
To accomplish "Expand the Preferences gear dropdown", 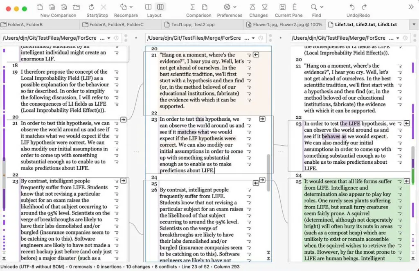I will tap(234, 7).
